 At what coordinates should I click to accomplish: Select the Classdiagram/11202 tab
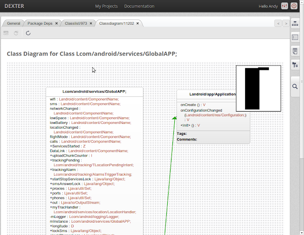click(116, 23)
